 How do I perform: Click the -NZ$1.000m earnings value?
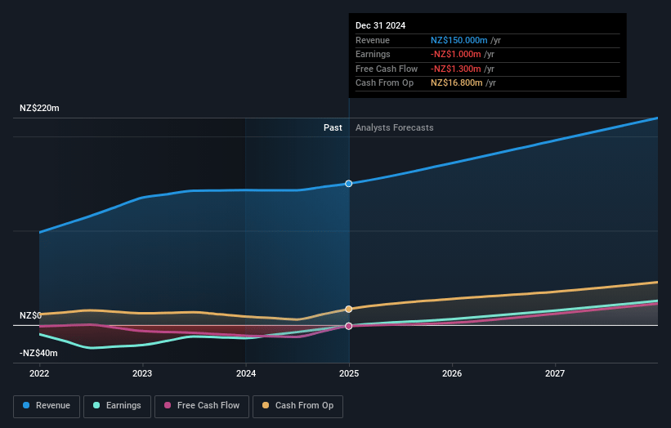456,54
